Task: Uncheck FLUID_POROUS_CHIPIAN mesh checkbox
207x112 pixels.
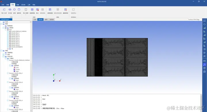Action: point(10,31)
